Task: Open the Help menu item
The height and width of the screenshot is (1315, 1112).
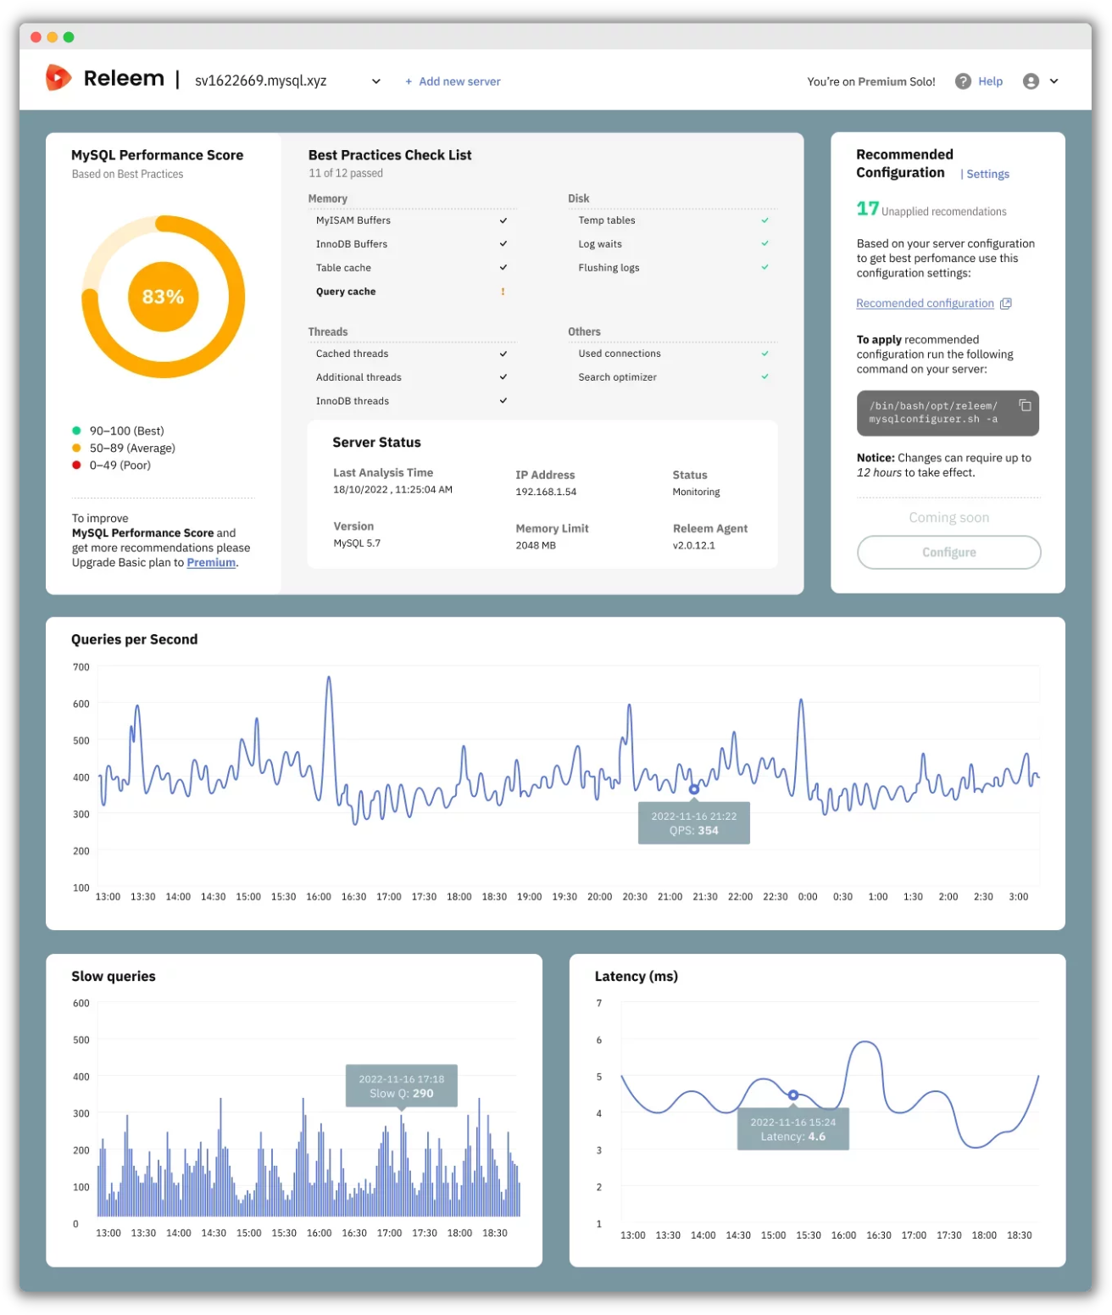Action: coord(990,81)
